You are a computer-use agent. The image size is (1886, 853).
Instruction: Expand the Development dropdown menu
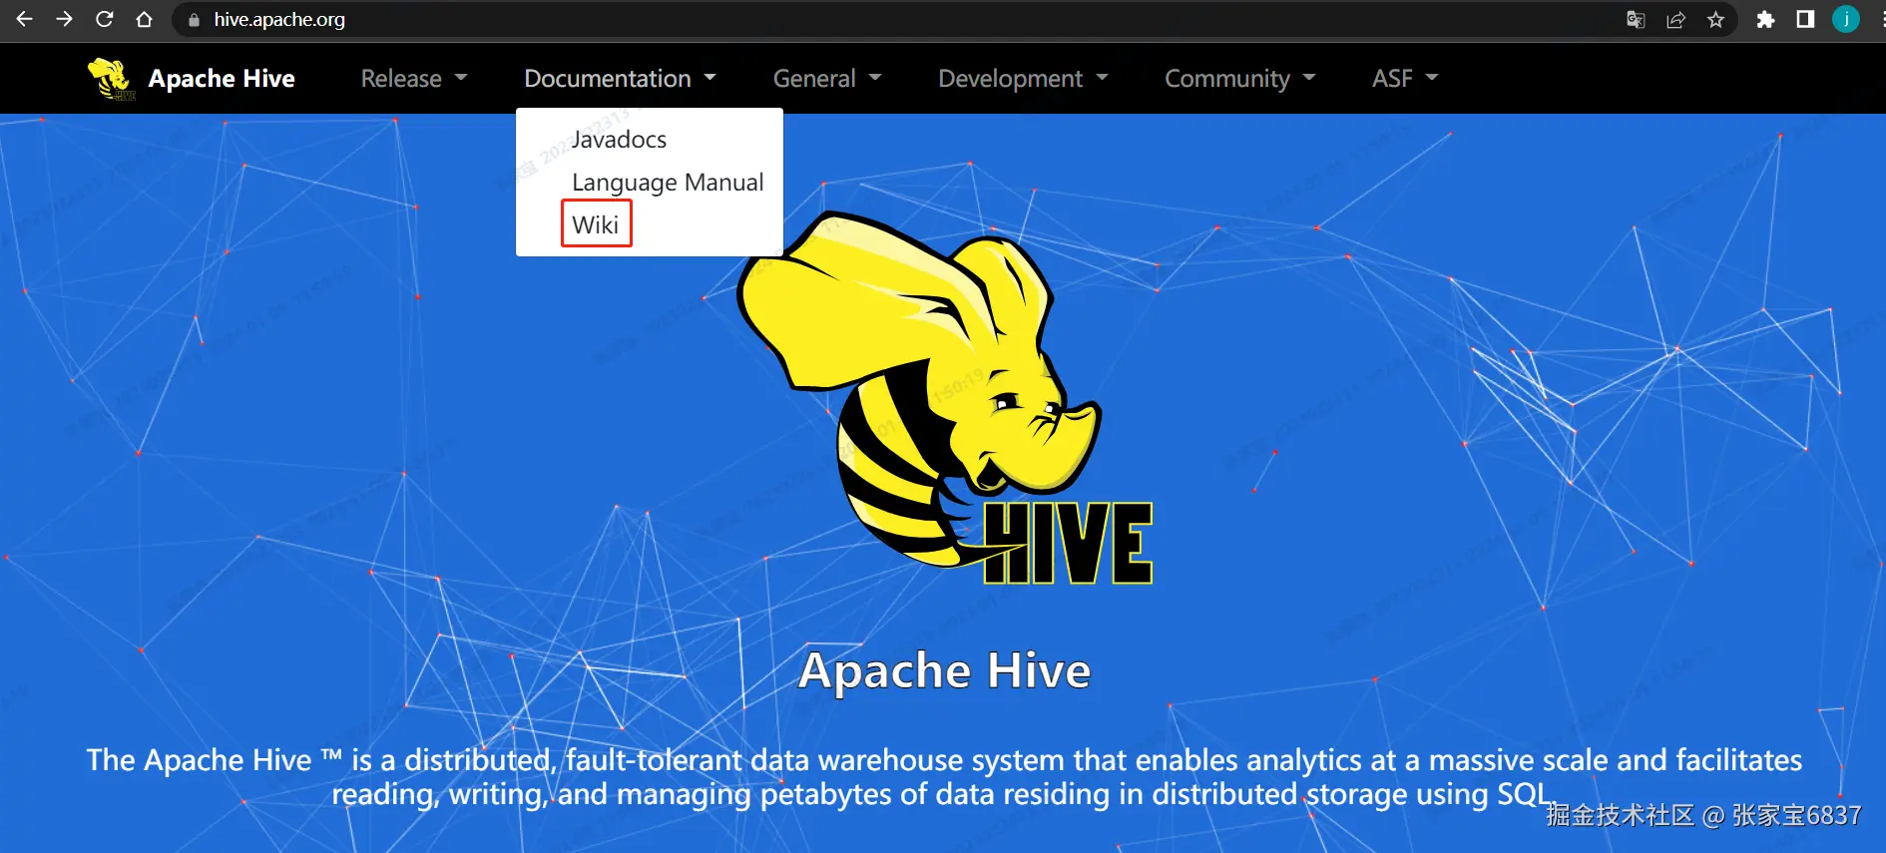click(x=1023, y=79)
